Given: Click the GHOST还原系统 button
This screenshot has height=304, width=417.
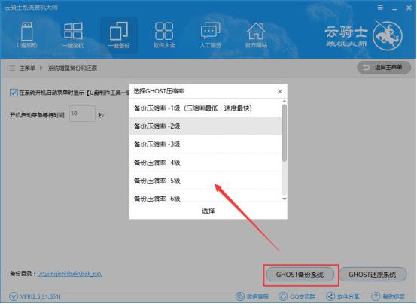Looking at the screenshot, I should 373,275.
